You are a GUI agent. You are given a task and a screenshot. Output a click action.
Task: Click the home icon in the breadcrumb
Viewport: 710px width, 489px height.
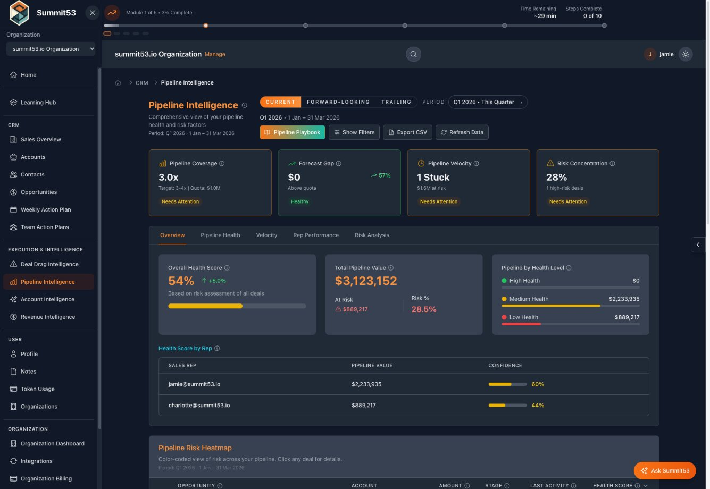(x=118, y=82)
